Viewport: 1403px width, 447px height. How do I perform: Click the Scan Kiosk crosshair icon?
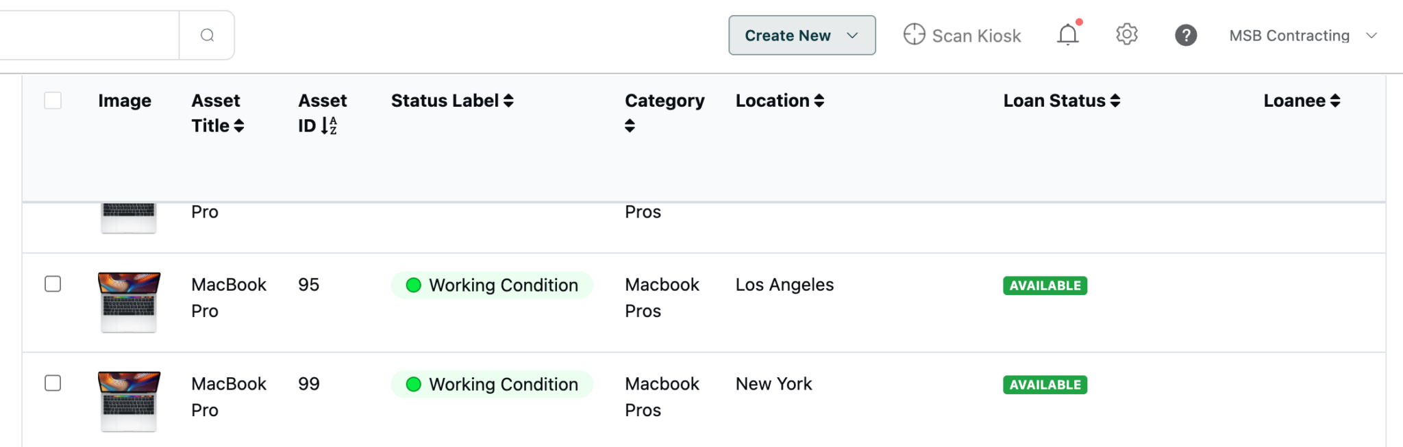(x=914, y=34)
